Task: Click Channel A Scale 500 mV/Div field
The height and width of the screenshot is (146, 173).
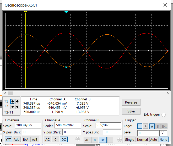Action: click(x=68, y=126)
